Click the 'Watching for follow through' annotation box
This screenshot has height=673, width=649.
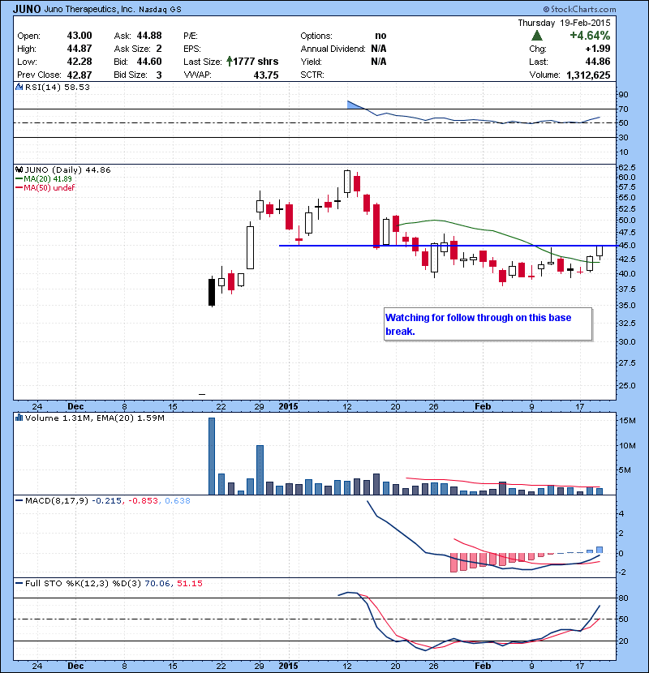(488, 324)
